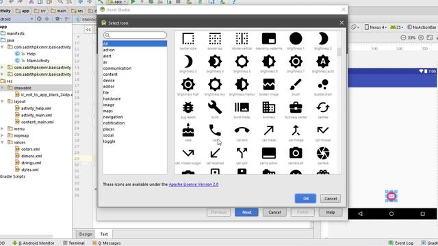The width and height of the screenshot is (438, 246).
Task: Select the border style icon
Action: (188, 39)
